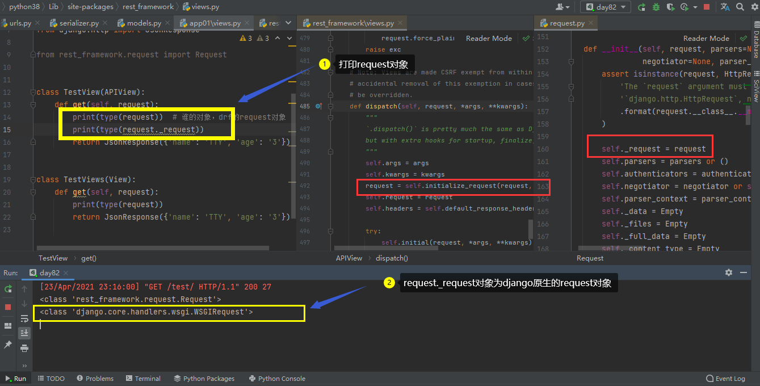Expand the profiler options dropdown arrow
The height and width of the screenshot is (386, 760).
tap(695, 7)
